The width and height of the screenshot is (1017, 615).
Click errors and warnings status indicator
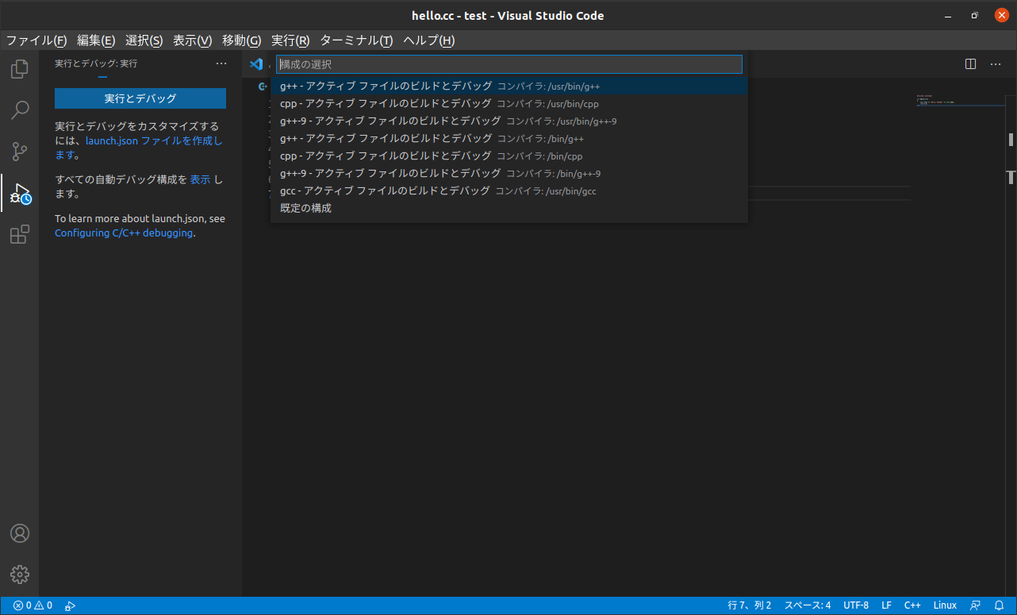[x=33, y=605]
